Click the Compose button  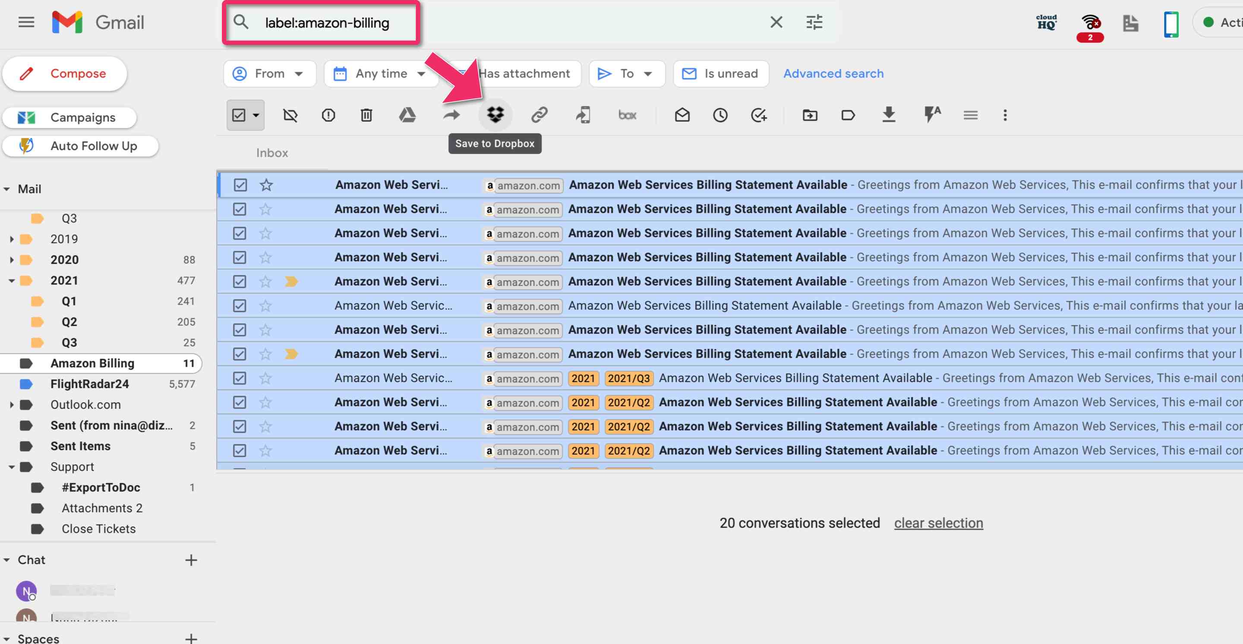click(x=65, y=74)
